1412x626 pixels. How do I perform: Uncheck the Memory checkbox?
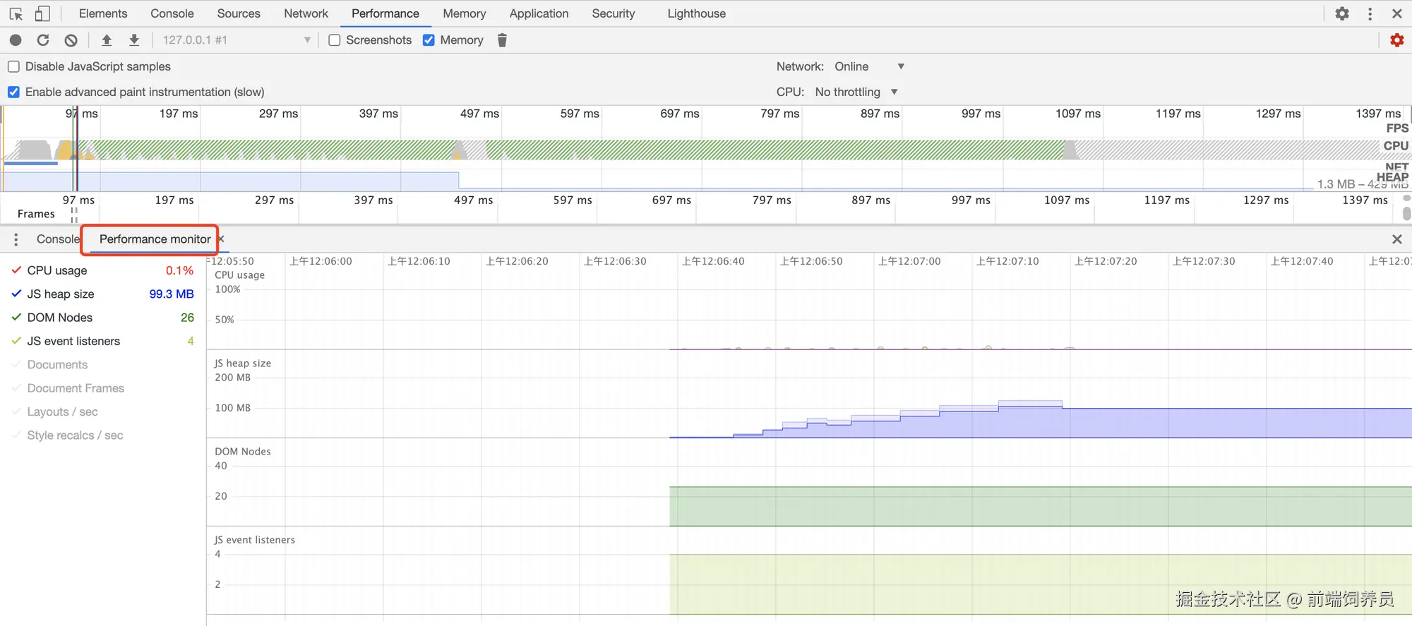point(429,40)
